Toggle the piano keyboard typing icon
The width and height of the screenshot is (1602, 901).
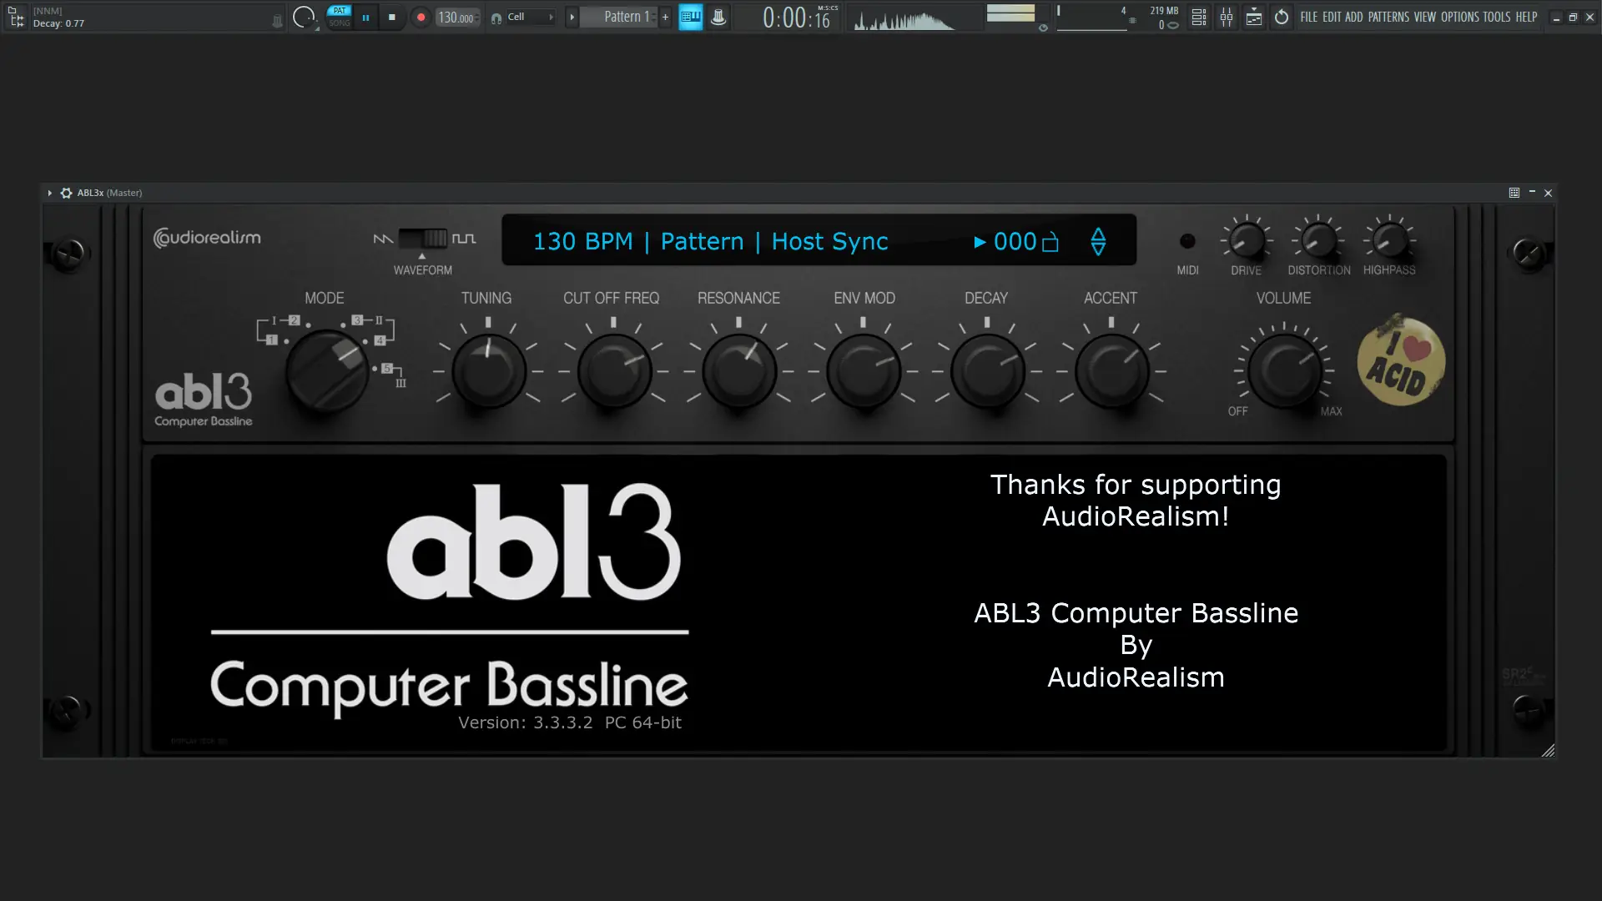[x=690, y=17]
